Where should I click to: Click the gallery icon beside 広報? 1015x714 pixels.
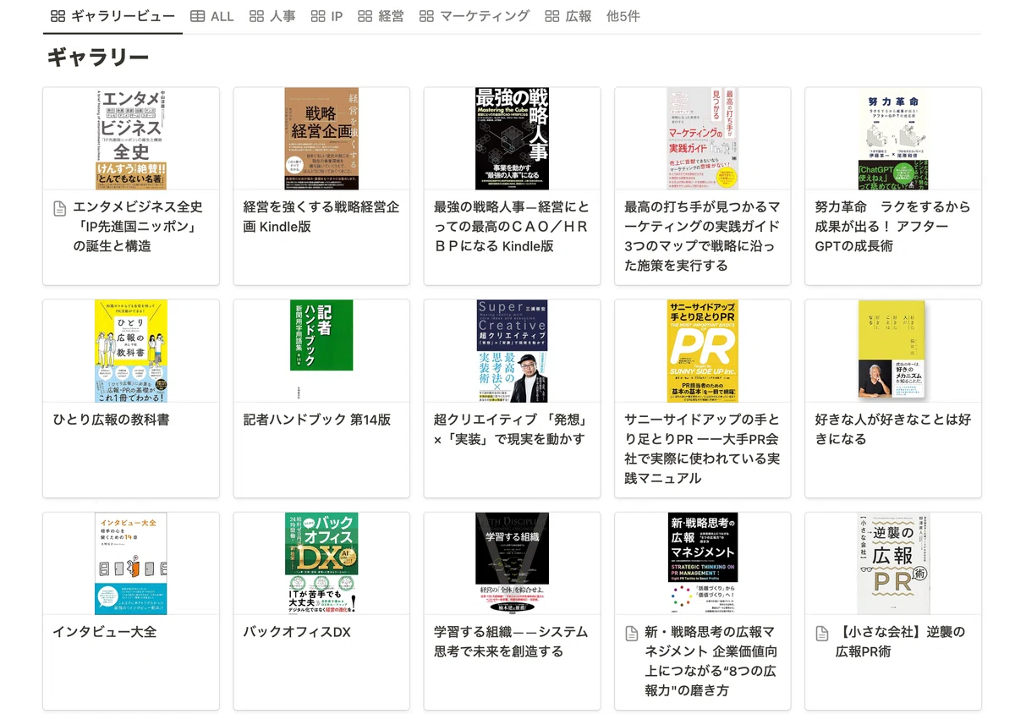(x=552, y=16)
